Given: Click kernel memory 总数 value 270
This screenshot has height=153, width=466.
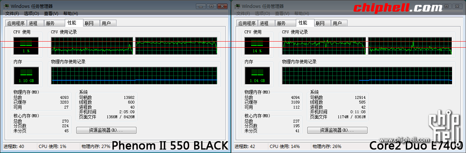Looking at the screenshot, I should click(65, 121).
